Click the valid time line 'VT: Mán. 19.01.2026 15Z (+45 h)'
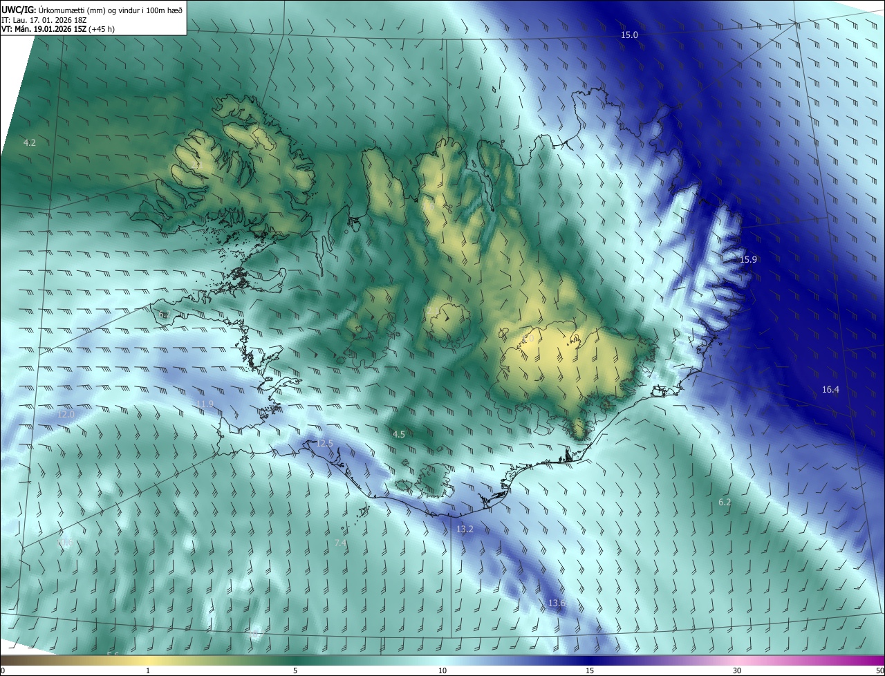Screen dimensions: 885x676 58,29
